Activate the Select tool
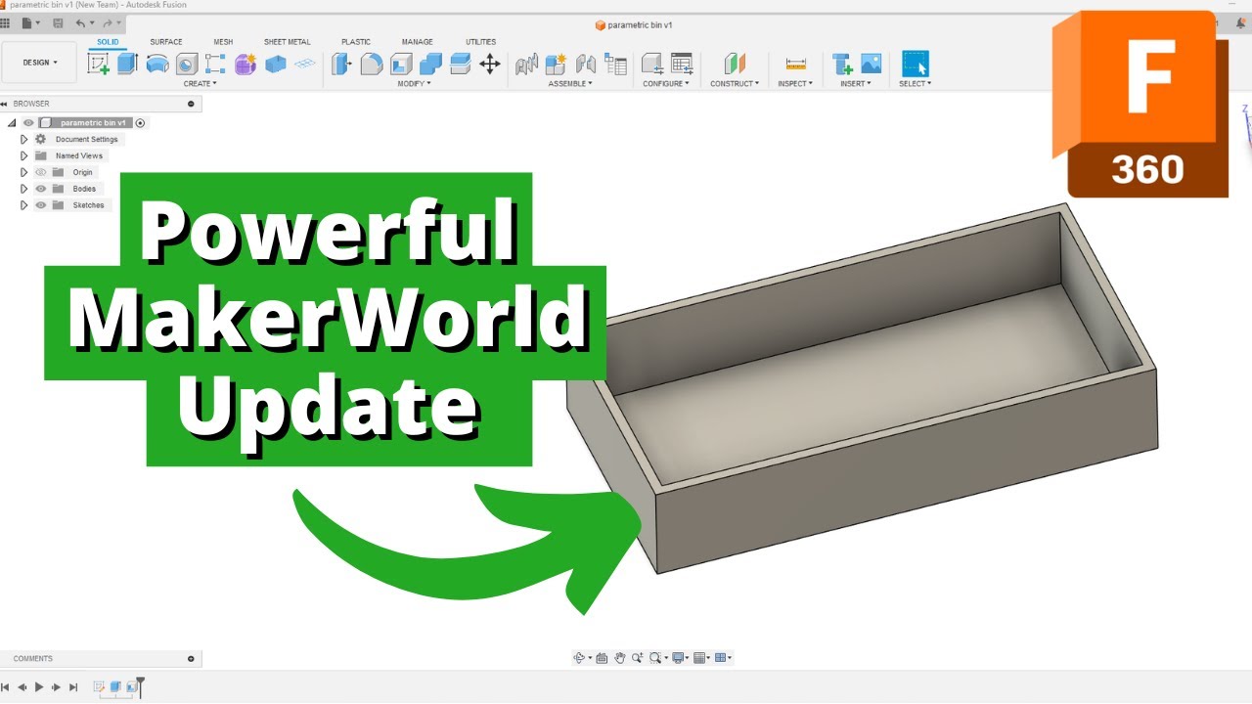The image size is (1252, 704). [916, 65]
